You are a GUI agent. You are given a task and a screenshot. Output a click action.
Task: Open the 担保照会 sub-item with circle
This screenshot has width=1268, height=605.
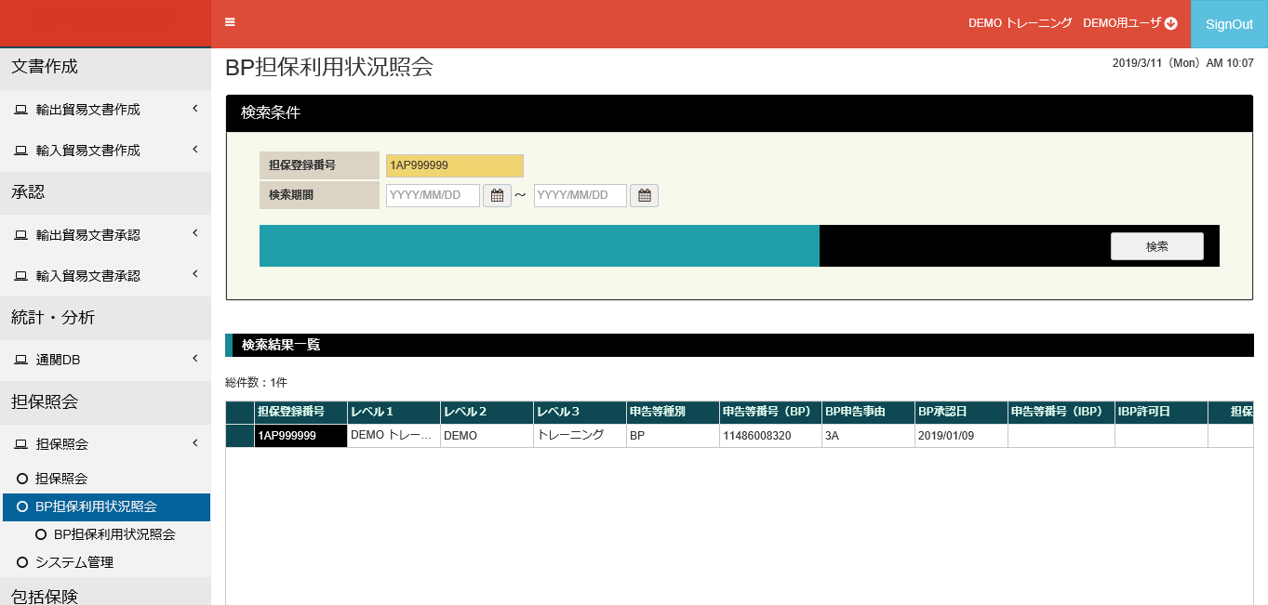[60, 479]
